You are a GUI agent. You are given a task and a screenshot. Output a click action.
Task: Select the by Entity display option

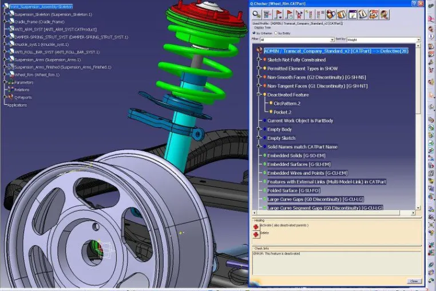click(276, 33)
